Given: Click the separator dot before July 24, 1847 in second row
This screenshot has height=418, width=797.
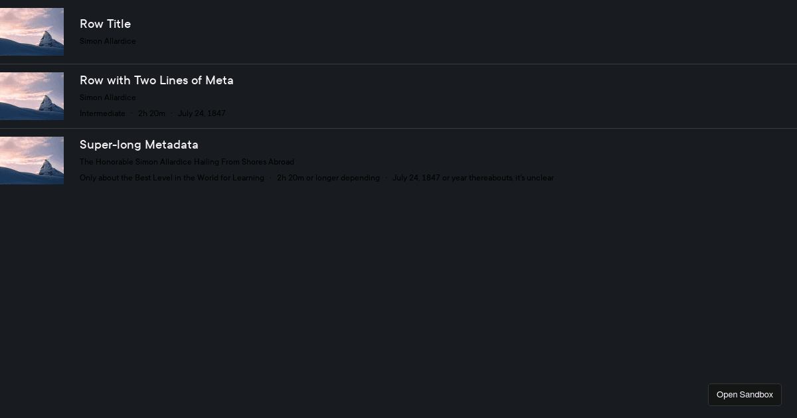Looking at the screenshot, I should [171, 113].
